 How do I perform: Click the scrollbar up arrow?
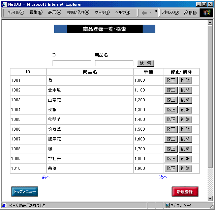pyautogui.click(x=210, y=22)
